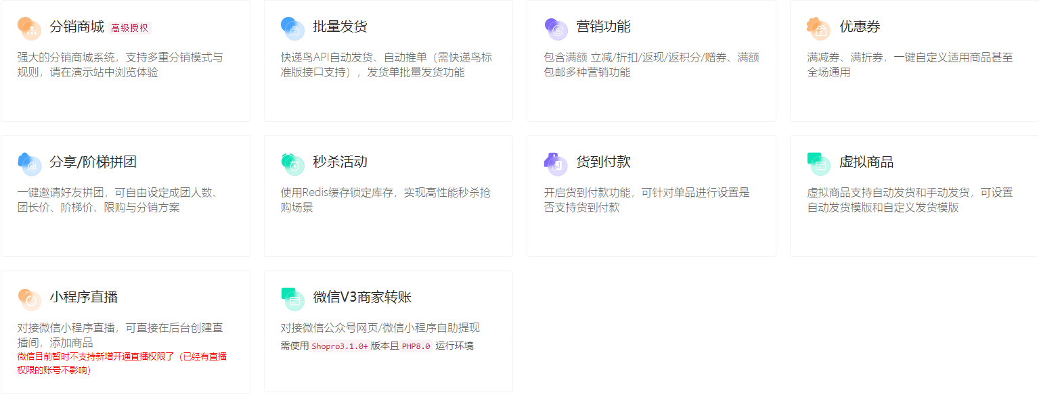1039x399 pixels.
Task: Click the 高级授权 badge
Action: tap(129, 28)
